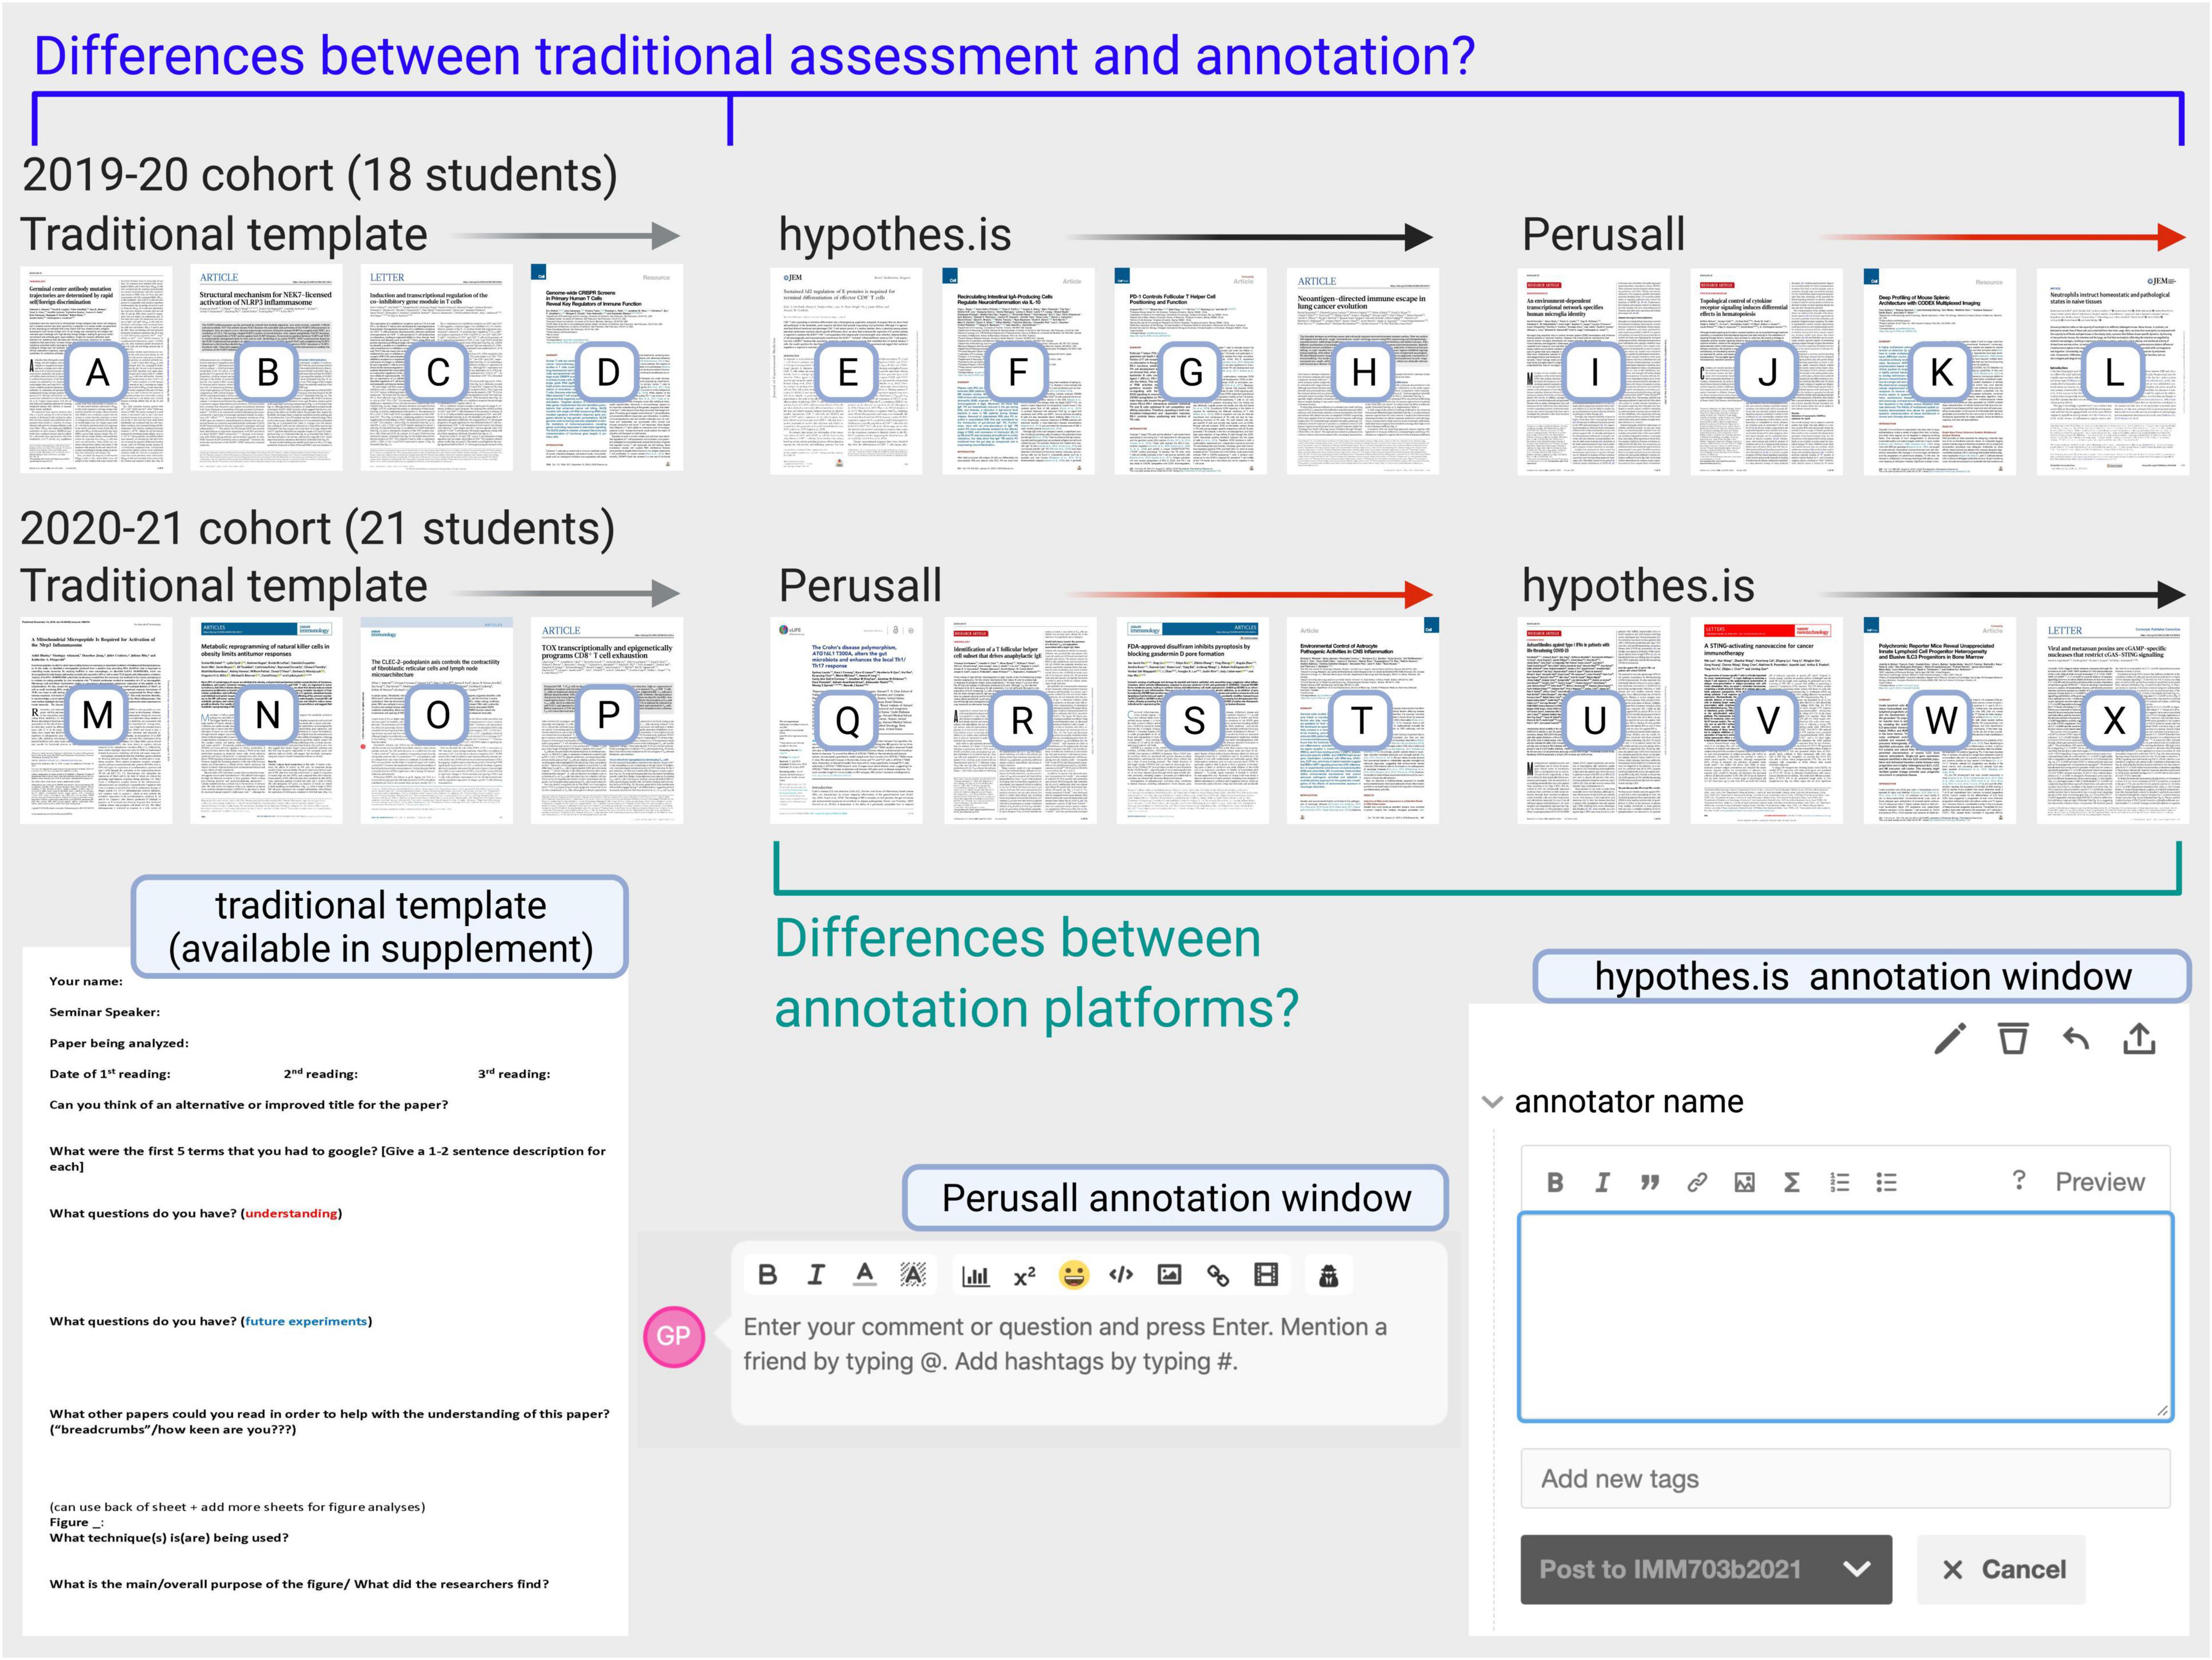The width and height of the screenshot is (2212, 1660).
Task: Select paper thumbnail D
Action: [607, 369]
